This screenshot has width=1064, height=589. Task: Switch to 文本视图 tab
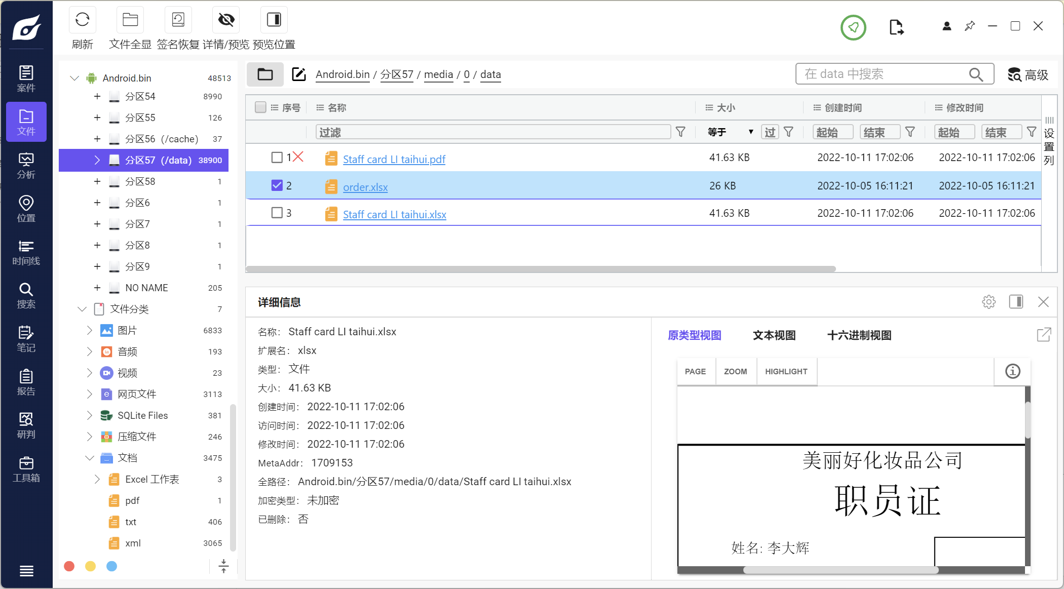774,335
